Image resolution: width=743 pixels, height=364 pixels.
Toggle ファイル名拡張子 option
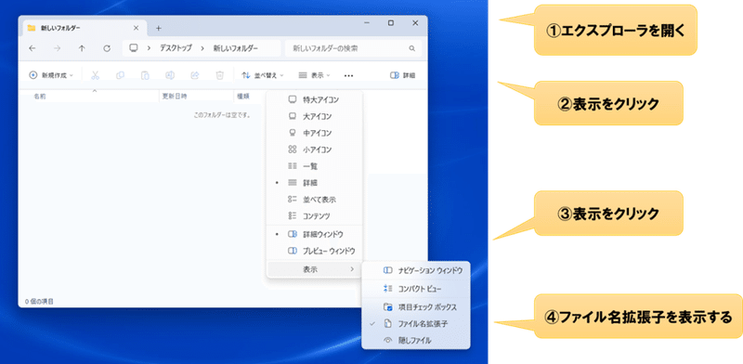click(416, 324)
